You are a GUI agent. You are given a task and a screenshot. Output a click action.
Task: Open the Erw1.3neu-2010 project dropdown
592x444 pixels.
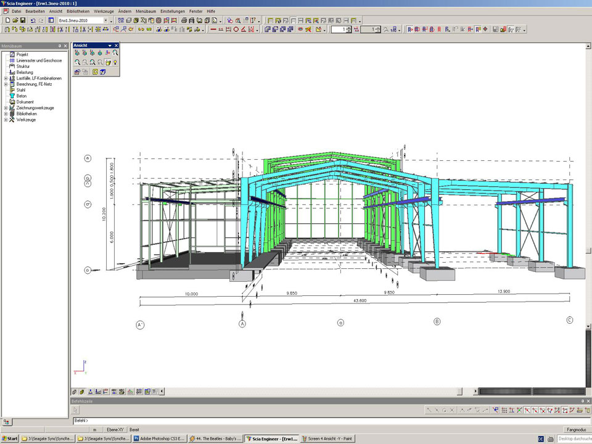coord(105,20)
